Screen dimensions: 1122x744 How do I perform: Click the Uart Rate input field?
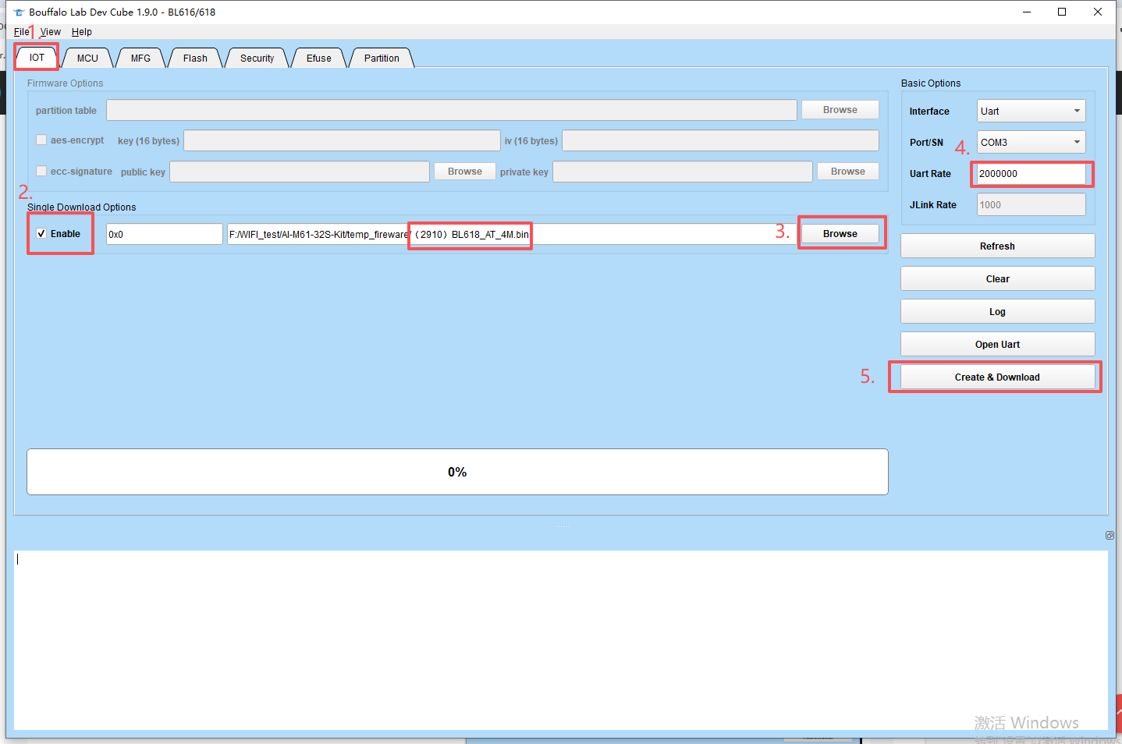(1030, 174)
